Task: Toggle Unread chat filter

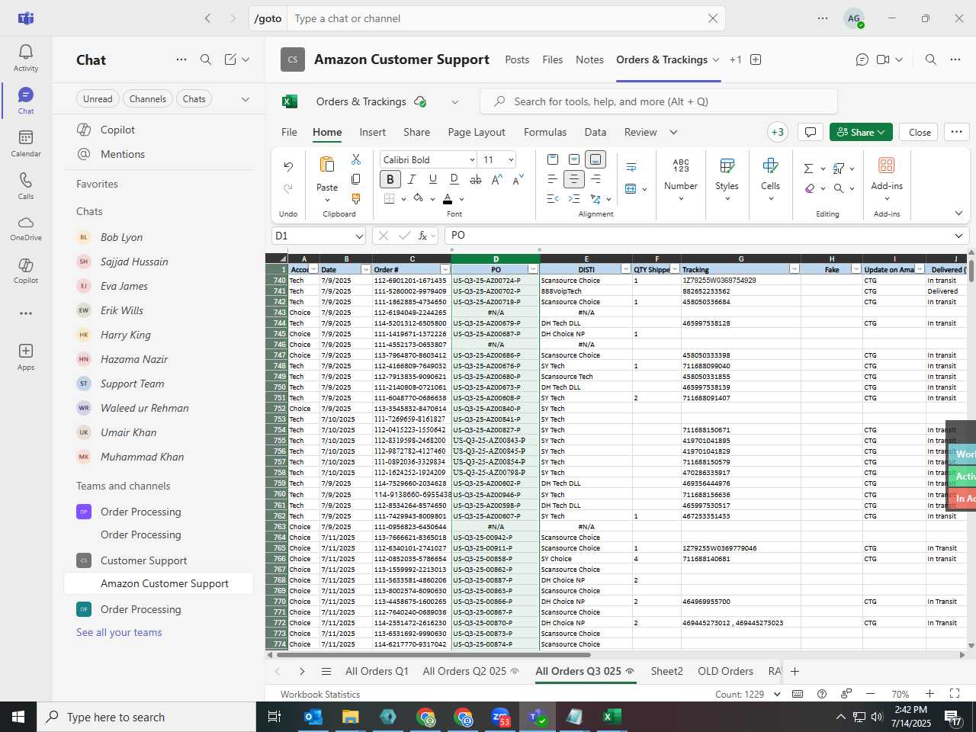Action: (98, 98)
